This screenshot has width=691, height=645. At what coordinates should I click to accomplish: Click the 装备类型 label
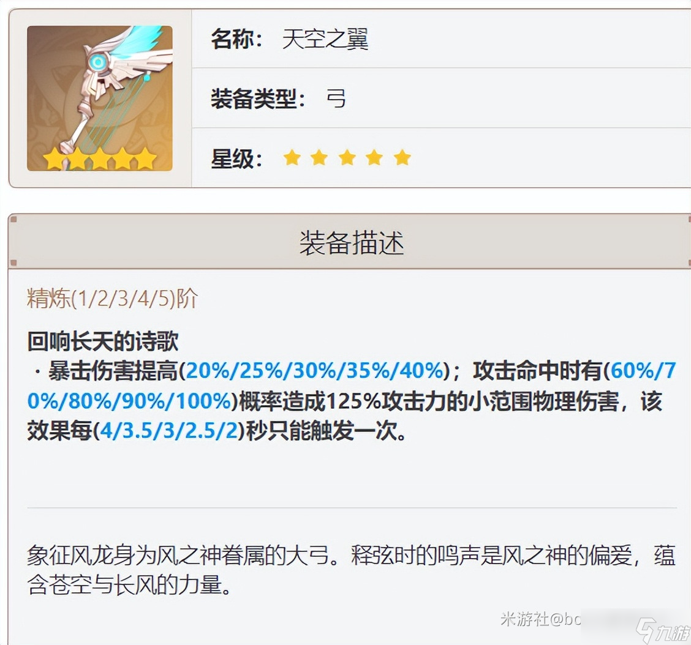pos(258,98)
